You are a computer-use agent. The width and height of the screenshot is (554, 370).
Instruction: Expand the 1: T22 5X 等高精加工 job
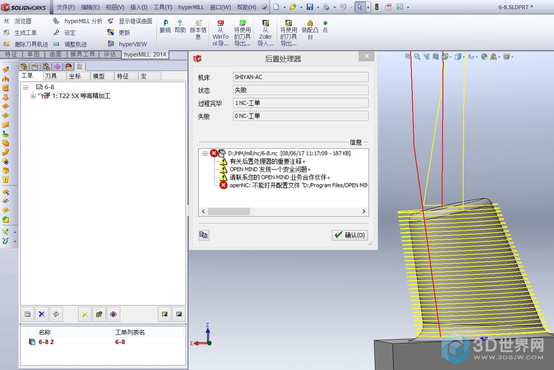33,96
